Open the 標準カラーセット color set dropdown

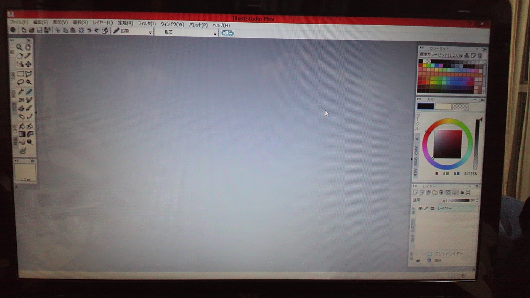tap(461, 56)
